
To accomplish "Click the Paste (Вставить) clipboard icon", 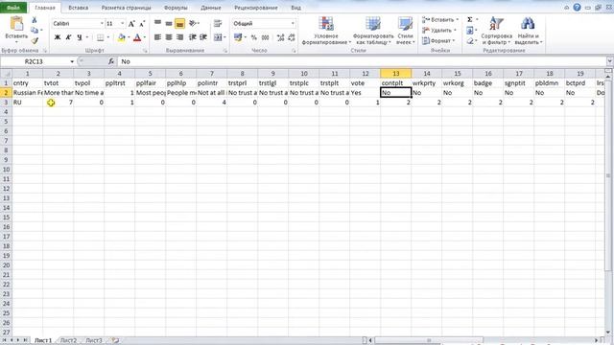I will [x=16, y=24].
